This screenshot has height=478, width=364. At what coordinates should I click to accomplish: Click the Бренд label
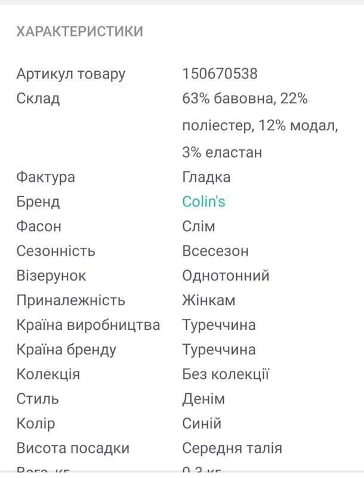pos(38,202)
